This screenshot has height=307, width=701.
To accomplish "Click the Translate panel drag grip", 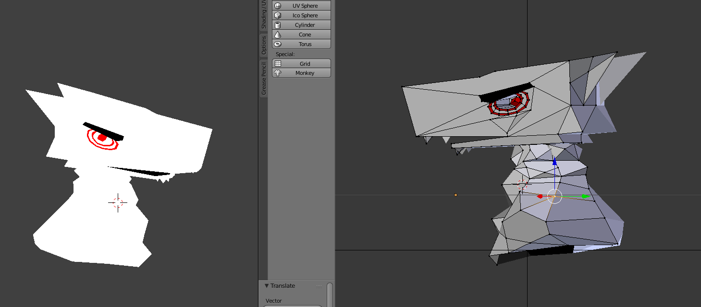I will pos(319,286).
